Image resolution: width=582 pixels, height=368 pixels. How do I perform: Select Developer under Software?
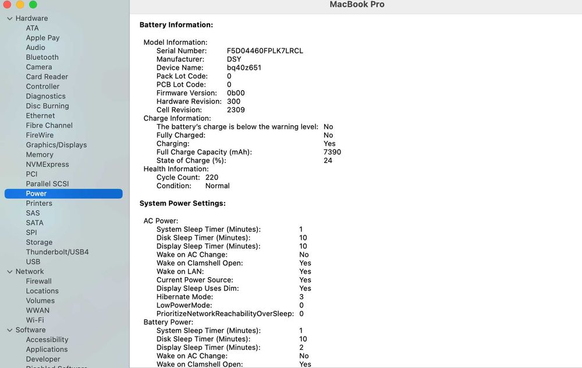tap(43, 359)
